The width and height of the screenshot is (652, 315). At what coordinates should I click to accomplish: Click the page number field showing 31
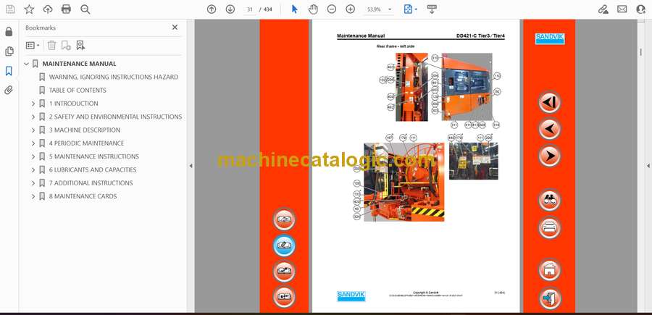pyautogui.click(x=250, y=9)
